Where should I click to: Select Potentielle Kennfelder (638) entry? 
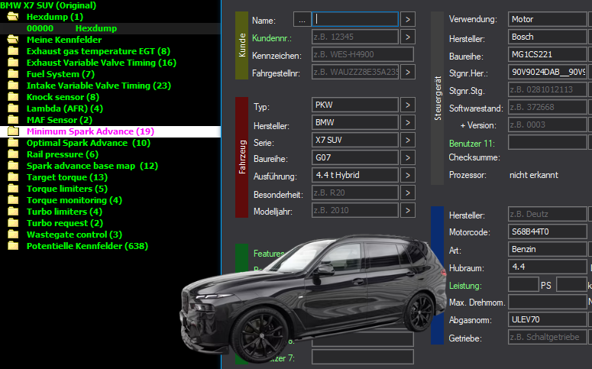click(87, 246)
